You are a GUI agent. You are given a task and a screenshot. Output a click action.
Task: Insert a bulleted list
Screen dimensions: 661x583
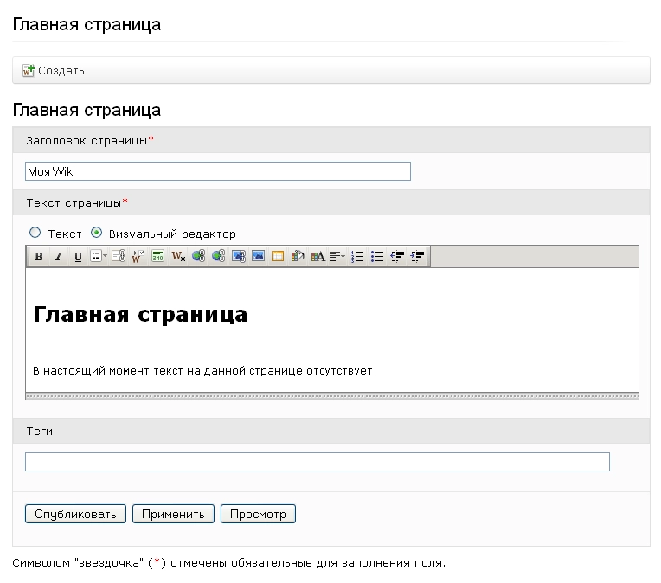coord(377,256)
